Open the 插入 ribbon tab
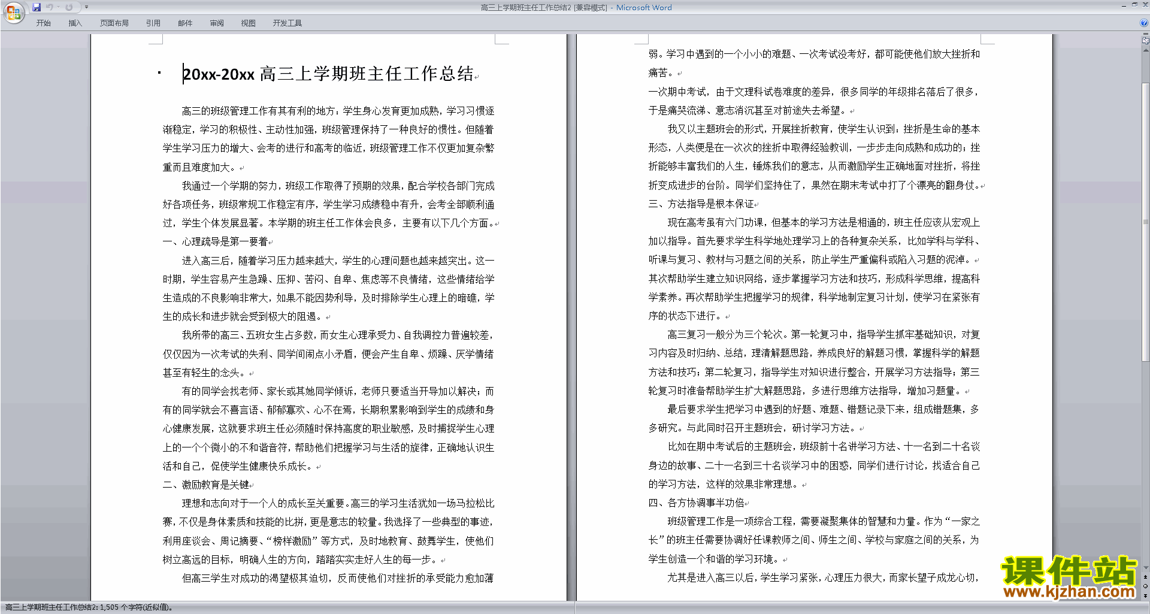The height and width of the screenshot is (614, 1150). pyautogui.click(x=75, y=23)
